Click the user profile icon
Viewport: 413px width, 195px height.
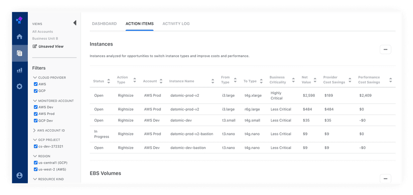pos(19,175)
